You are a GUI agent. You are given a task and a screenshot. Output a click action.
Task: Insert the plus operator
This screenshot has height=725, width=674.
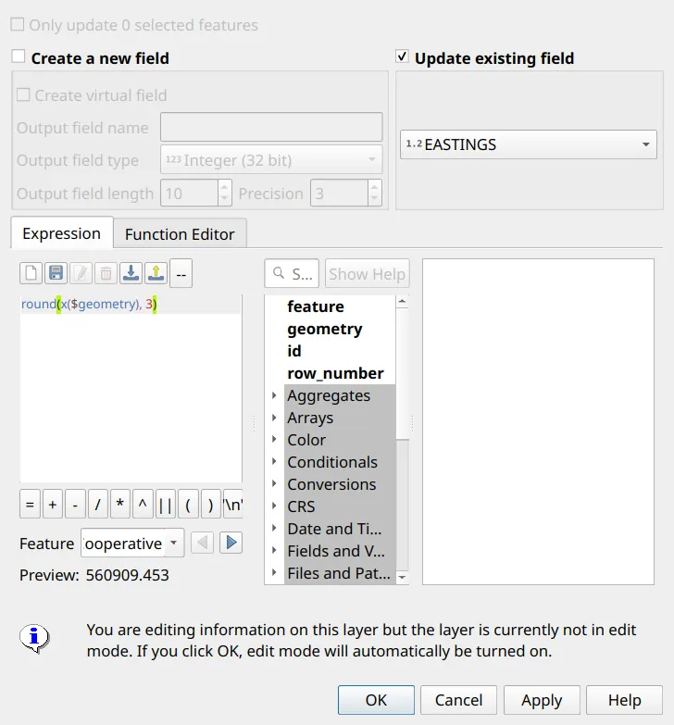(x=53, y=504)
